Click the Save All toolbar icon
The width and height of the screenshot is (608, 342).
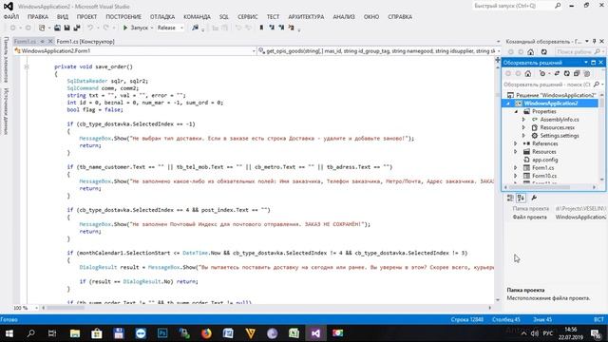point(77,28)
